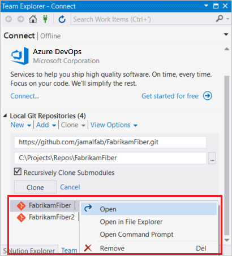Switch to Solution Explorer tab
The height and width of the screenshot is (256, 232).
pos(29,250)
